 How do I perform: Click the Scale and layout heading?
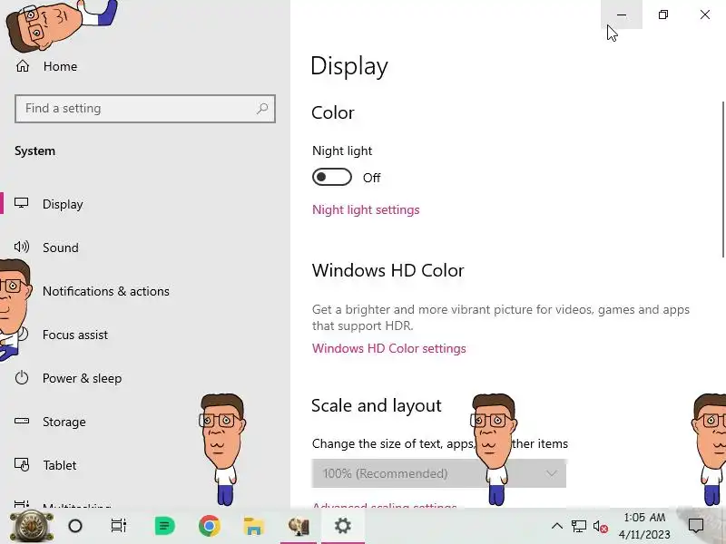pyautogui.click(x=377, y=405)
